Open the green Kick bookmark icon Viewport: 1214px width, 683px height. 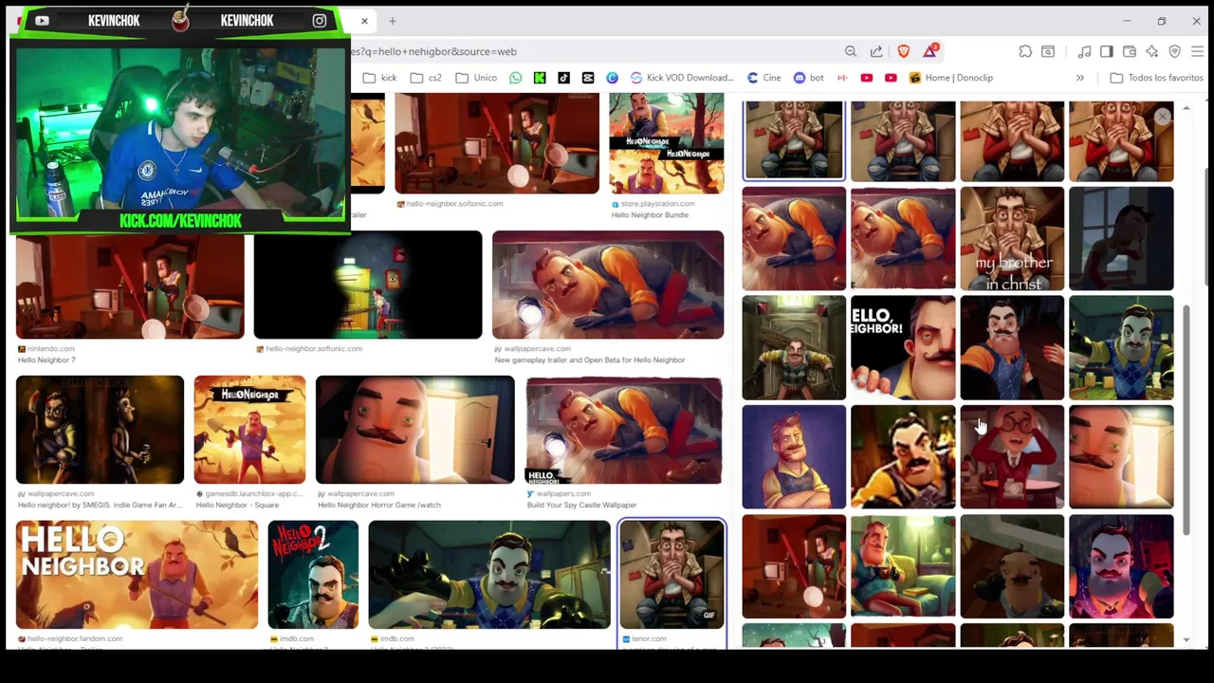540,78
